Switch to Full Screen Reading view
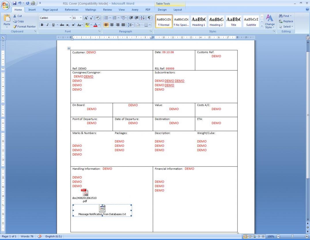 pos(250,236)
